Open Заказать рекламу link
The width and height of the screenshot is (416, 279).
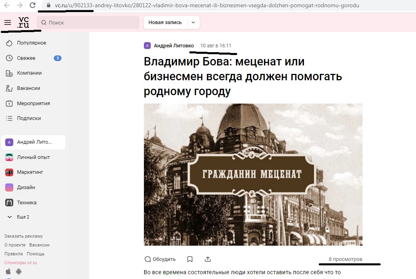point(23,236)
